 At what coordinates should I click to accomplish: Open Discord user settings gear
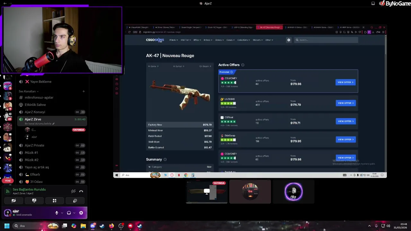click(81, 213)
